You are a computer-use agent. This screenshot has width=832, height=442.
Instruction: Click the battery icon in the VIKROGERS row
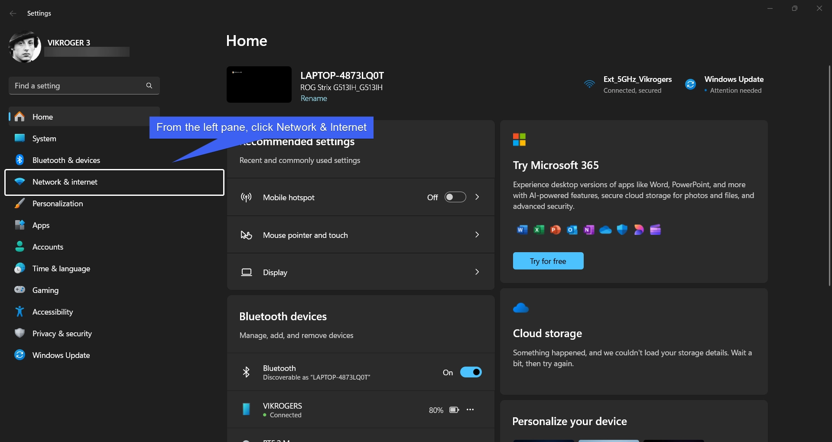[454, 410]
